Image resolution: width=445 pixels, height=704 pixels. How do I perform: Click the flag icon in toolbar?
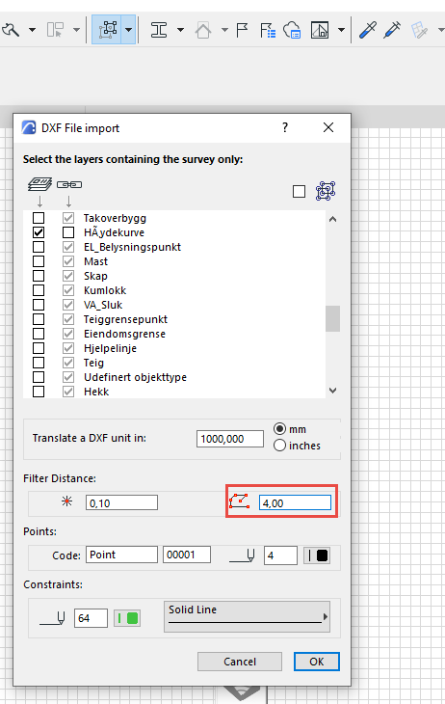tap(242, 30)
